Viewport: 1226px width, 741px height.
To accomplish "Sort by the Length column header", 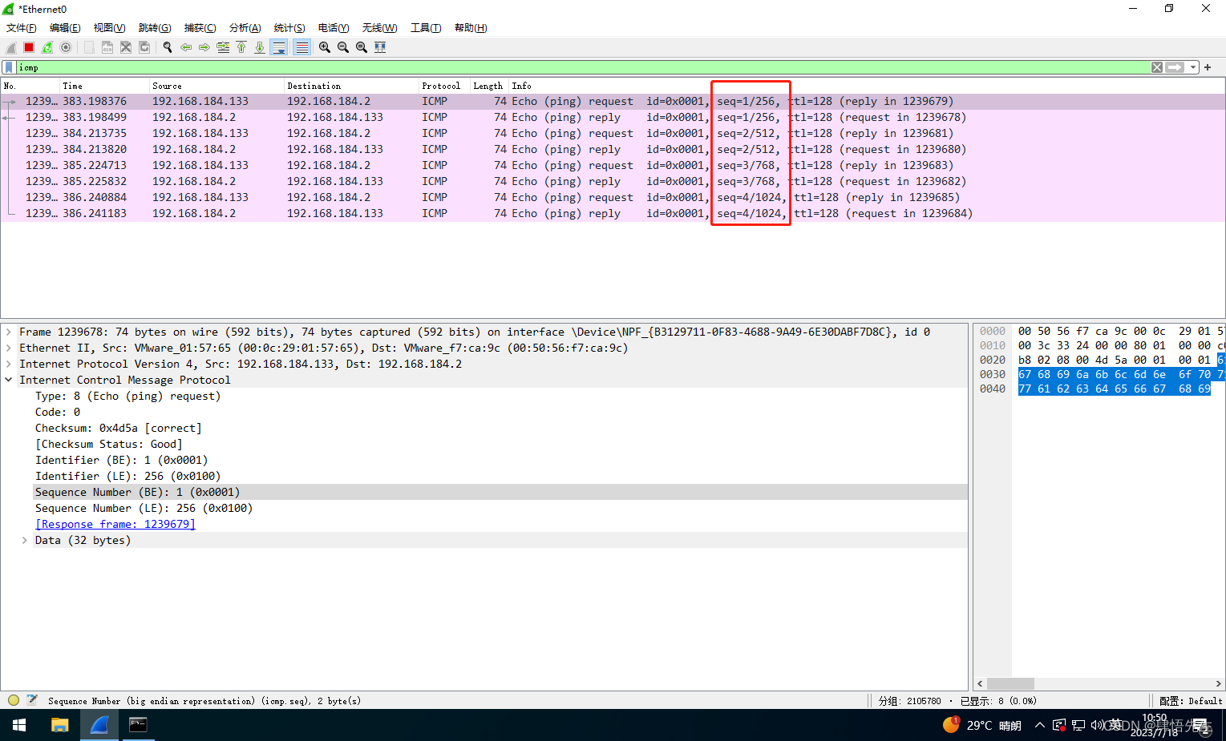I will [x=489, y=86].
